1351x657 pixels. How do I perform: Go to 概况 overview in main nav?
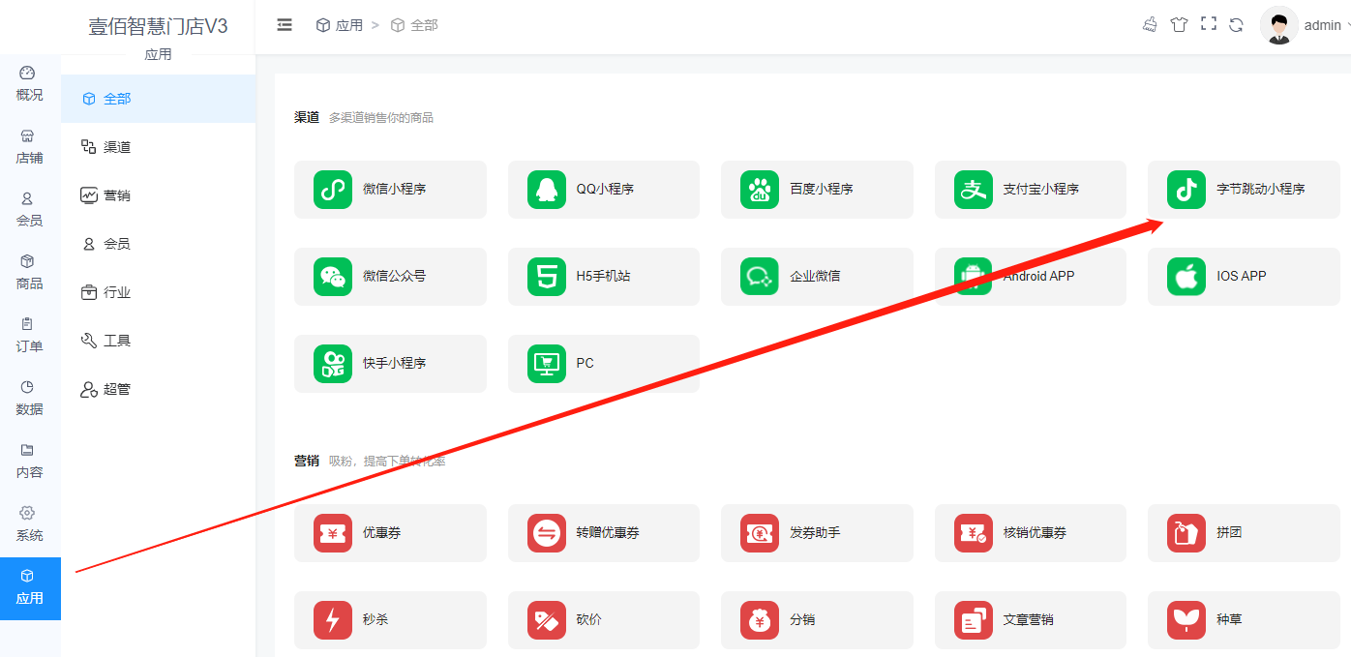coord(29,84)
